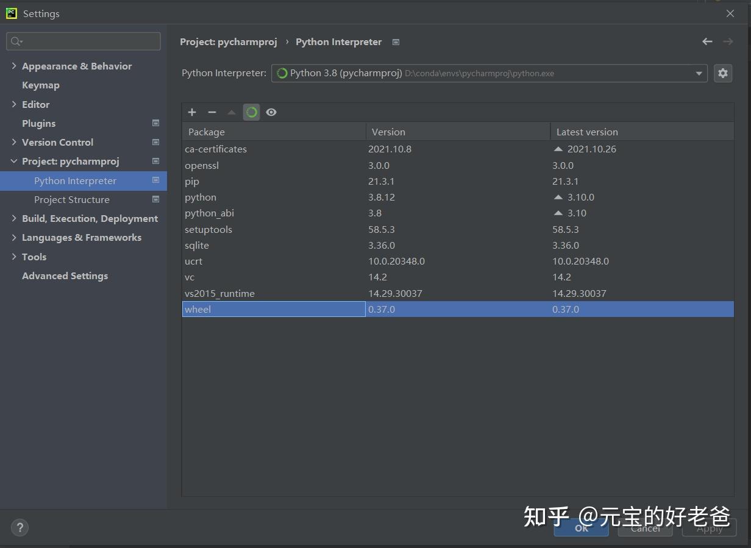
Task: Confirm changes with the OK button
Action: pos(580,528)
